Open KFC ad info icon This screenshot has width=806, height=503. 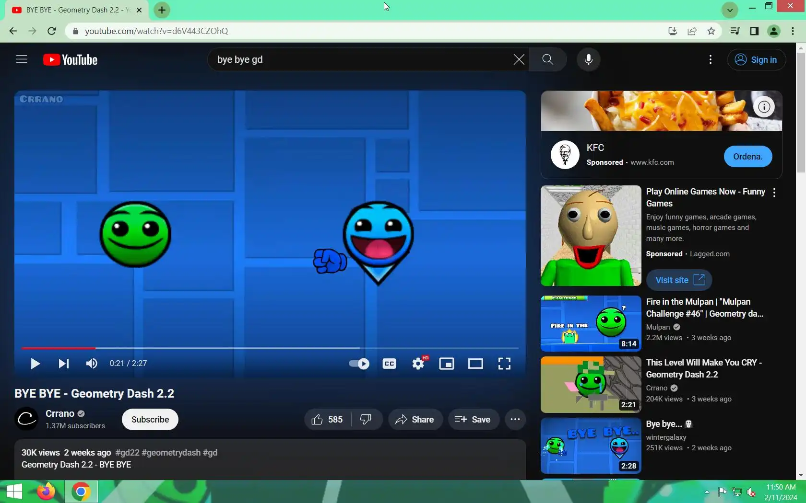pos(764,107)
